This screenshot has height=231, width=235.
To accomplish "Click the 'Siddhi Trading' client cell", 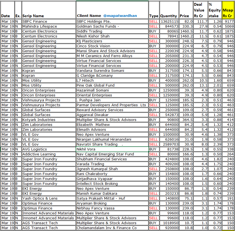I will [112, 31].
